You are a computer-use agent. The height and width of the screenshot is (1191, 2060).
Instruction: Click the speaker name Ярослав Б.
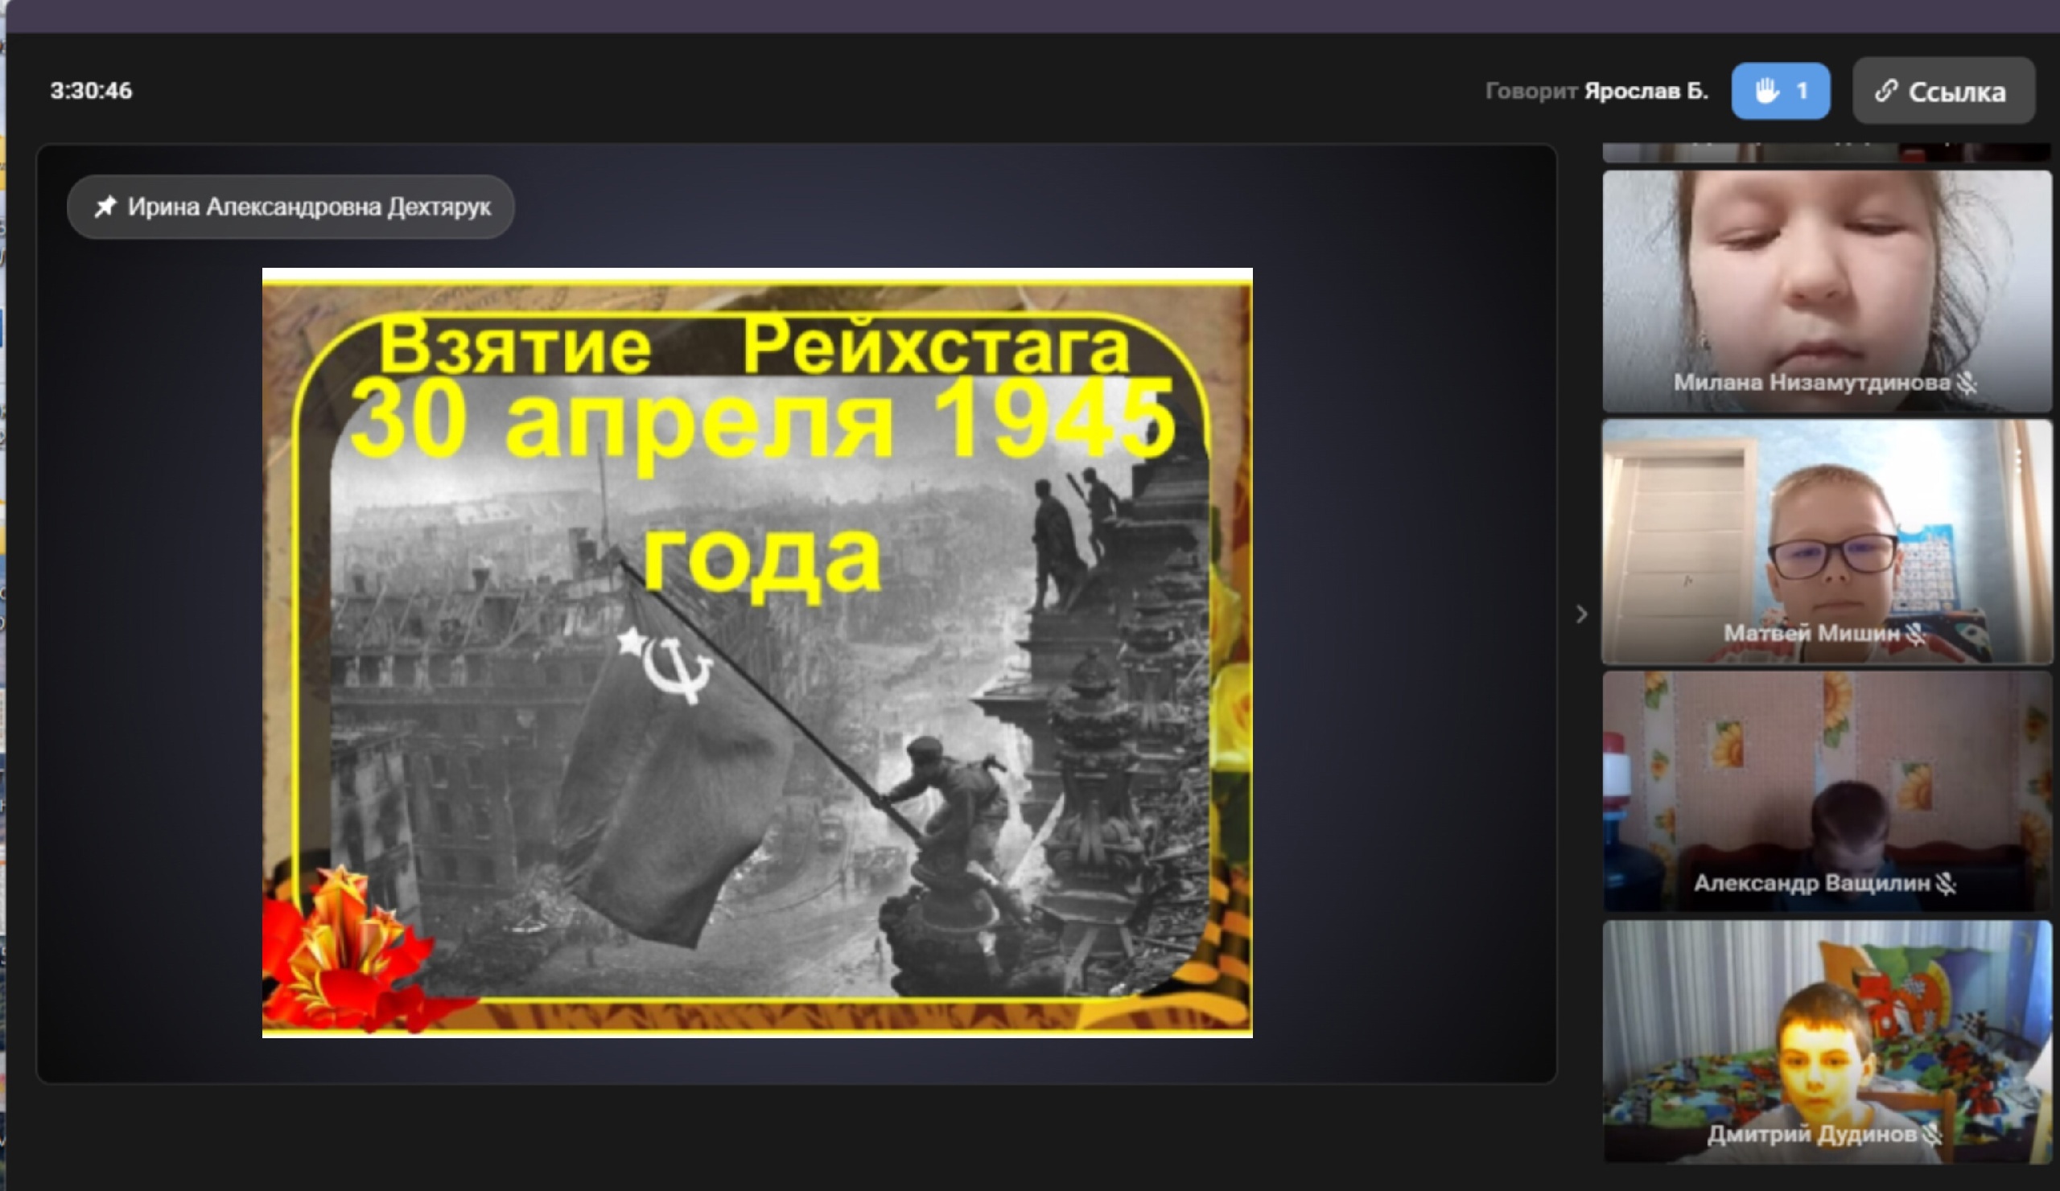[1646, 91]
